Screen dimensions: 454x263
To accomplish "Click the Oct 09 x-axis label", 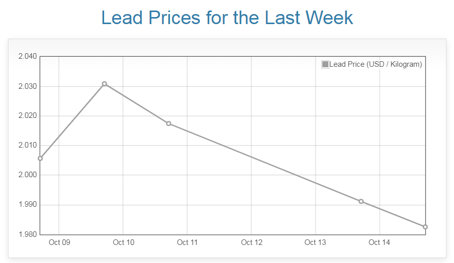I will click(x=59, y=243).
